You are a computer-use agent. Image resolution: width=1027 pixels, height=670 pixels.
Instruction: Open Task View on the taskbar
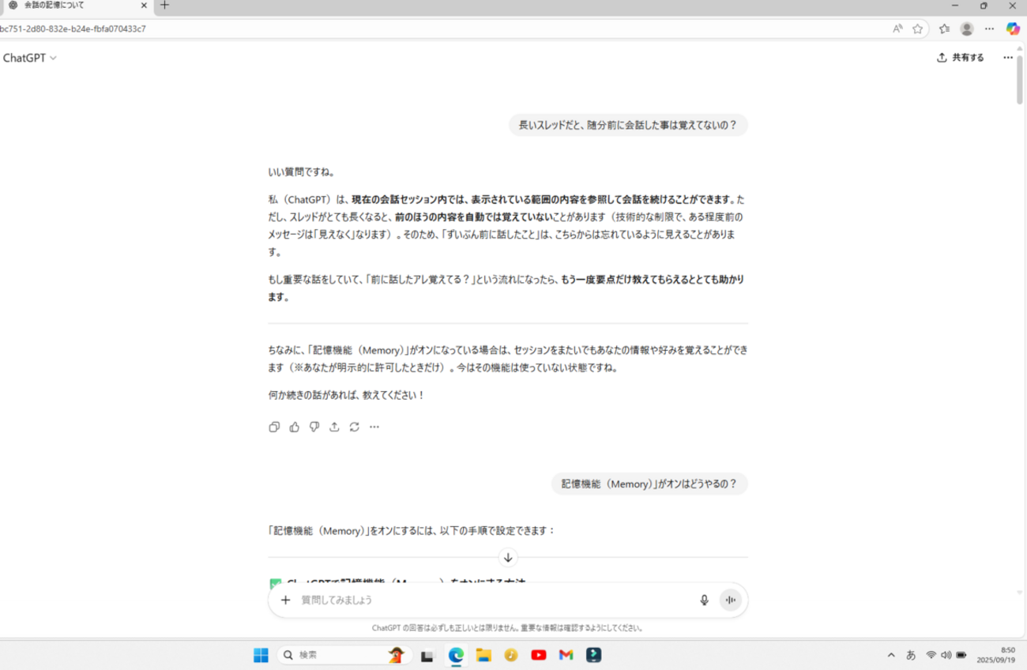coord(428,655)
